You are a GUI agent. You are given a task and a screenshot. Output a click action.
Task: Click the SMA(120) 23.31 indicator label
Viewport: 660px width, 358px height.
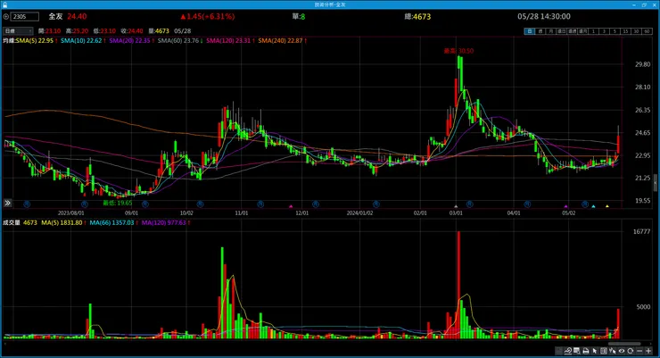(230, 40)
